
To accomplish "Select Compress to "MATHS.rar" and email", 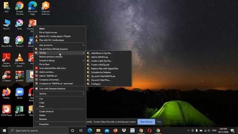I will coord(60,83).
